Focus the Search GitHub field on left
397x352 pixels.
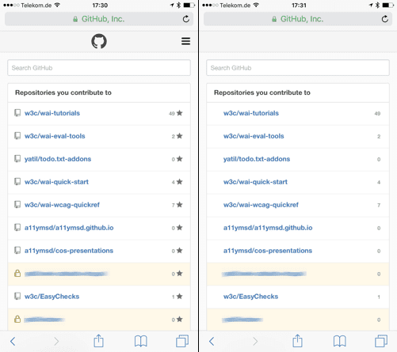coord(99,68)
